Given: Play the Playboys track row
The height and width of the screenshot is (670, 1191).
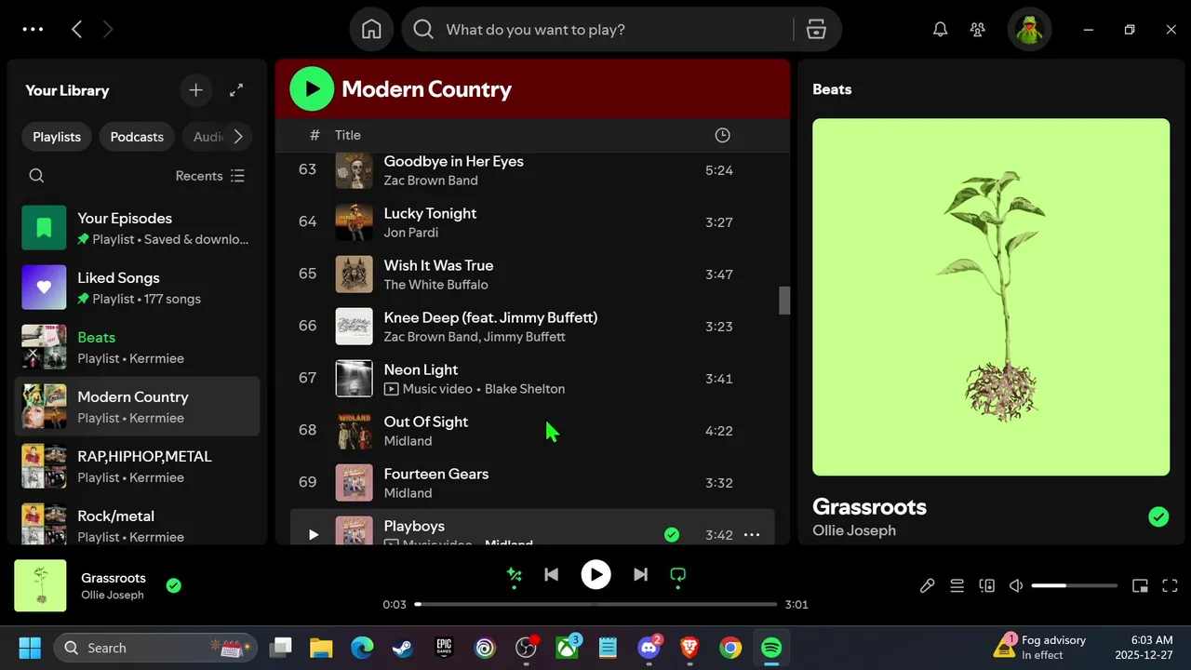Looking at the screenshot, I should point(314,535).
